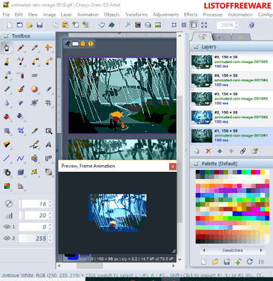The image size is (273, 281).
Task: Go to previous Swatches with left arrow
Action: pos(204,250)
